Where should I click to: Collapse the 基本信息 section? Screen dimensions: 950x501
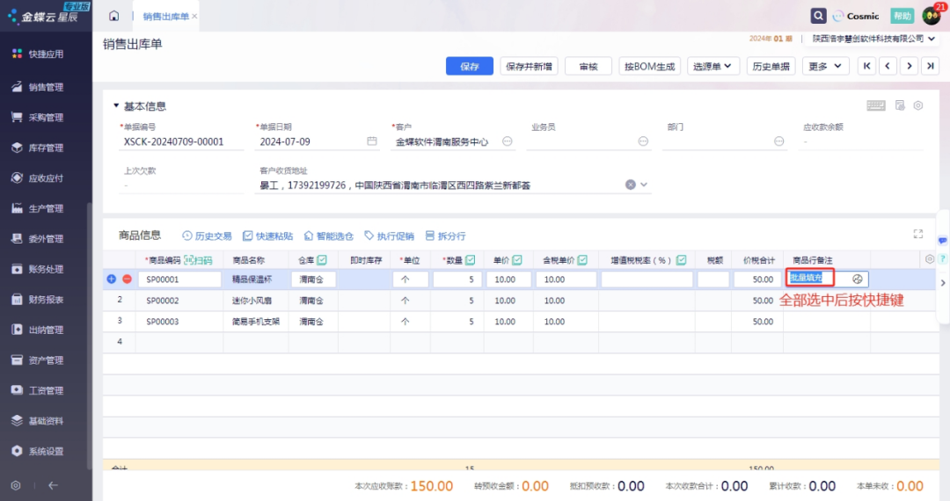[116, 106]
